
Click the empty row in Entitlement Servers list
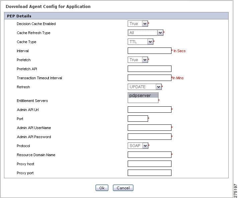click(x=143, y=100)
